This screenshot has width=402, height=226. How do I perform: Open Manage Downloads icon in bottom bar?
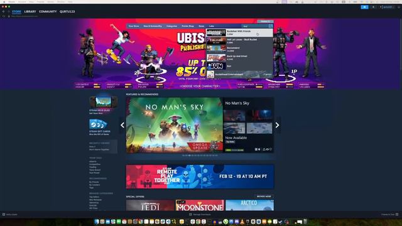pos(190,214)
